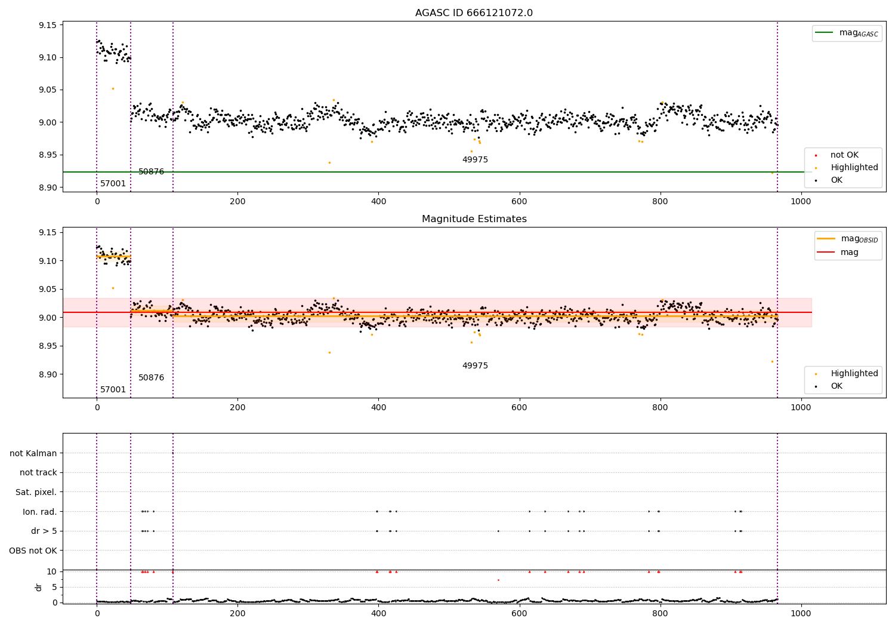Click the 8.90 y-axis tick in top plot

pos(47,188)
